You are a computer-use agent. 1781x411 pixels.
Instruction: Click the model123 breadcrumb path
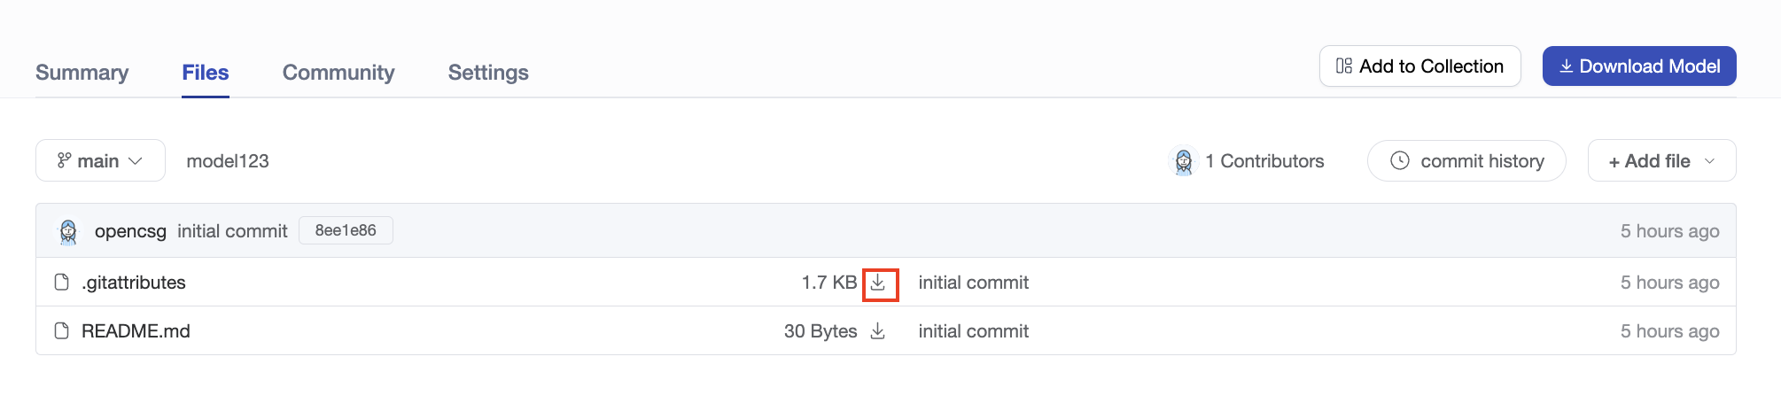228,161
